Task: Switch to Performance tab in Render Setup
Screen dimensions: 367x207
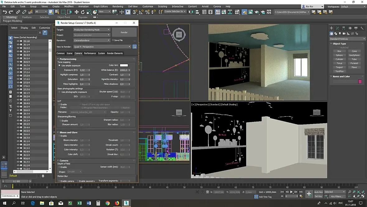Action: click(x=90, y=53)
